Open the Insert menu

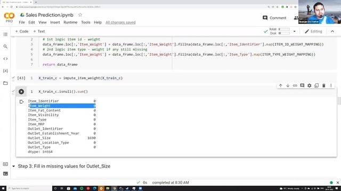click(55, 22)
